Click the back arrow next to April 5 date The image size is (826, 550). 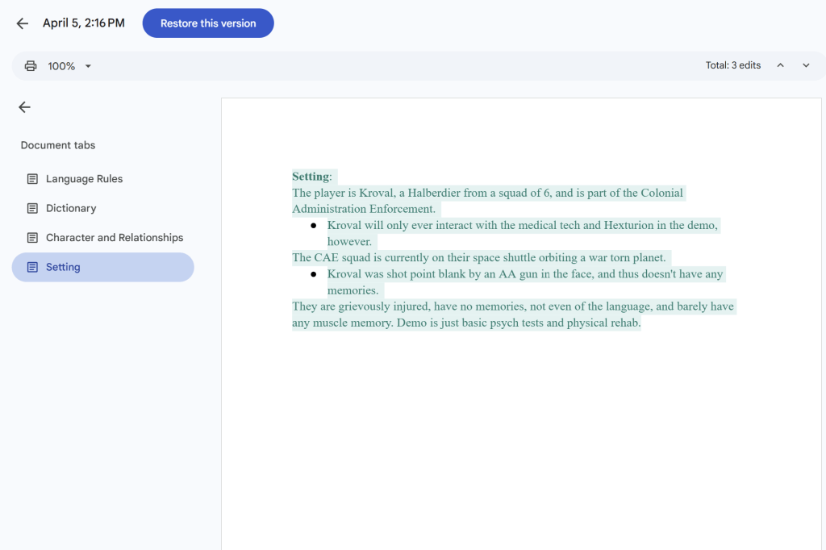click(22, 23)
